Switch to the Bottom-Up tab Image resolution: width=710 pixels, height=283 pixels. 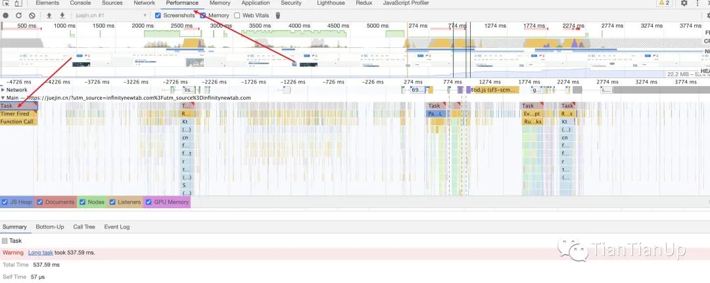coord(50,227)
